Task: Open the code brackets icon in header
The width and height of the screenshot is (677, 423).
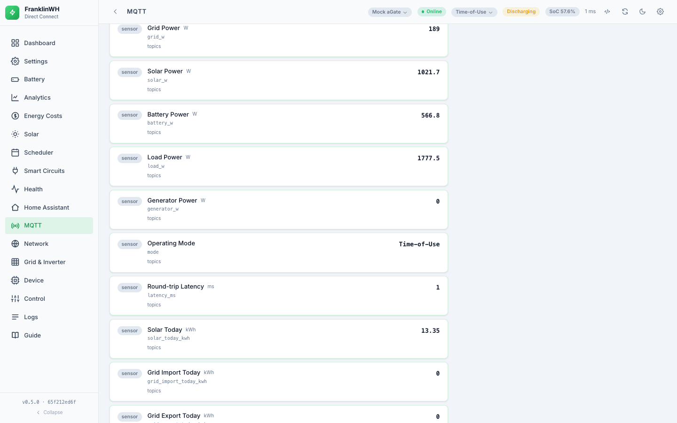Action: pyautogui.click(x=607, y=12)
